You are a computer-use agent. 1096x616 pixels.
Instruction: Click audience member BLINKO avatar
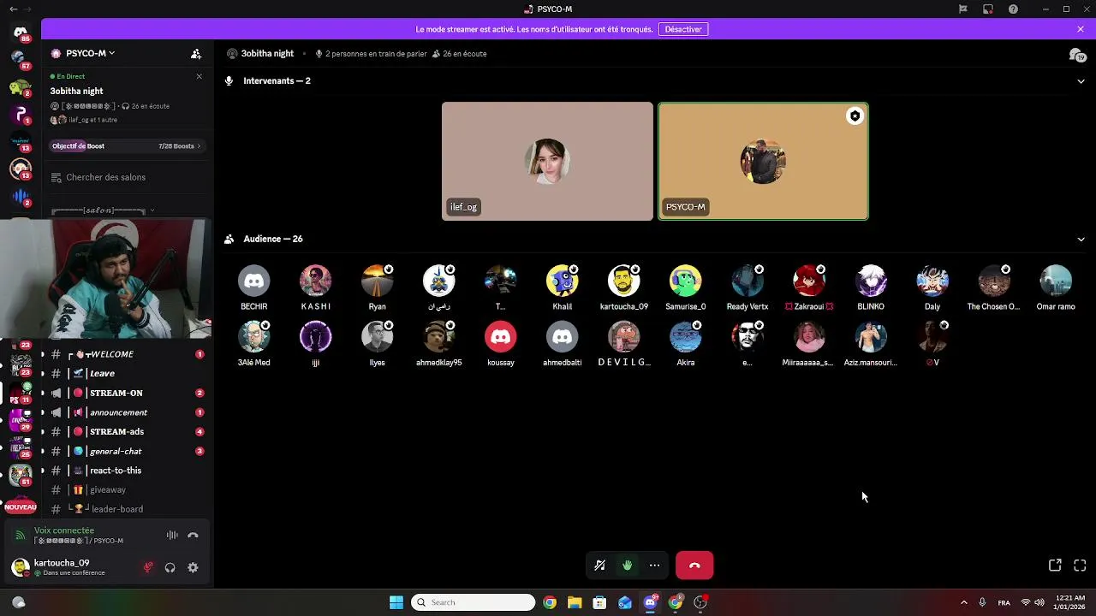tap(871, 281)
